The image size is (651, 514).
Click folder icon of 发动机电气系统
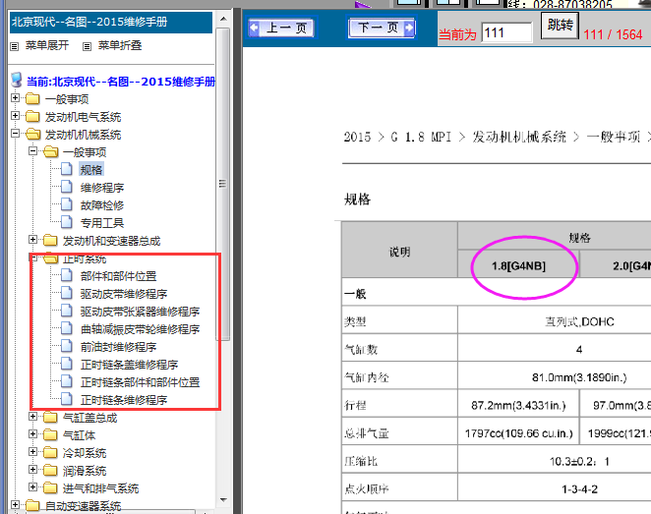pyautogui.click(x=32, y=117)
